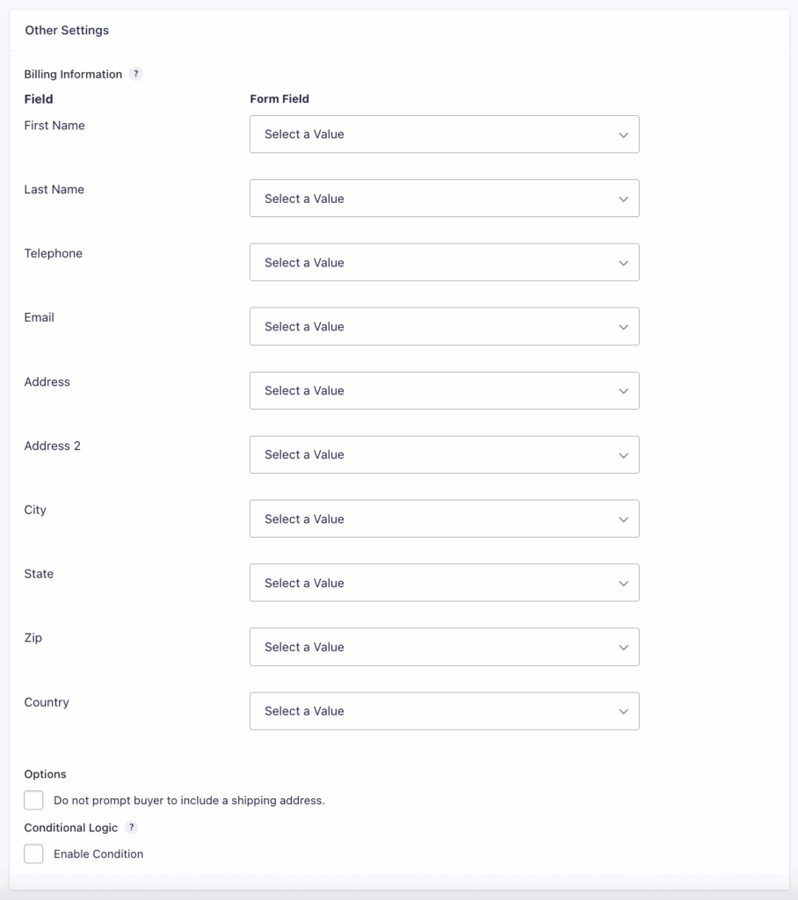
Task: Expand the Country dropdown via its chevron
Action: 624,711
